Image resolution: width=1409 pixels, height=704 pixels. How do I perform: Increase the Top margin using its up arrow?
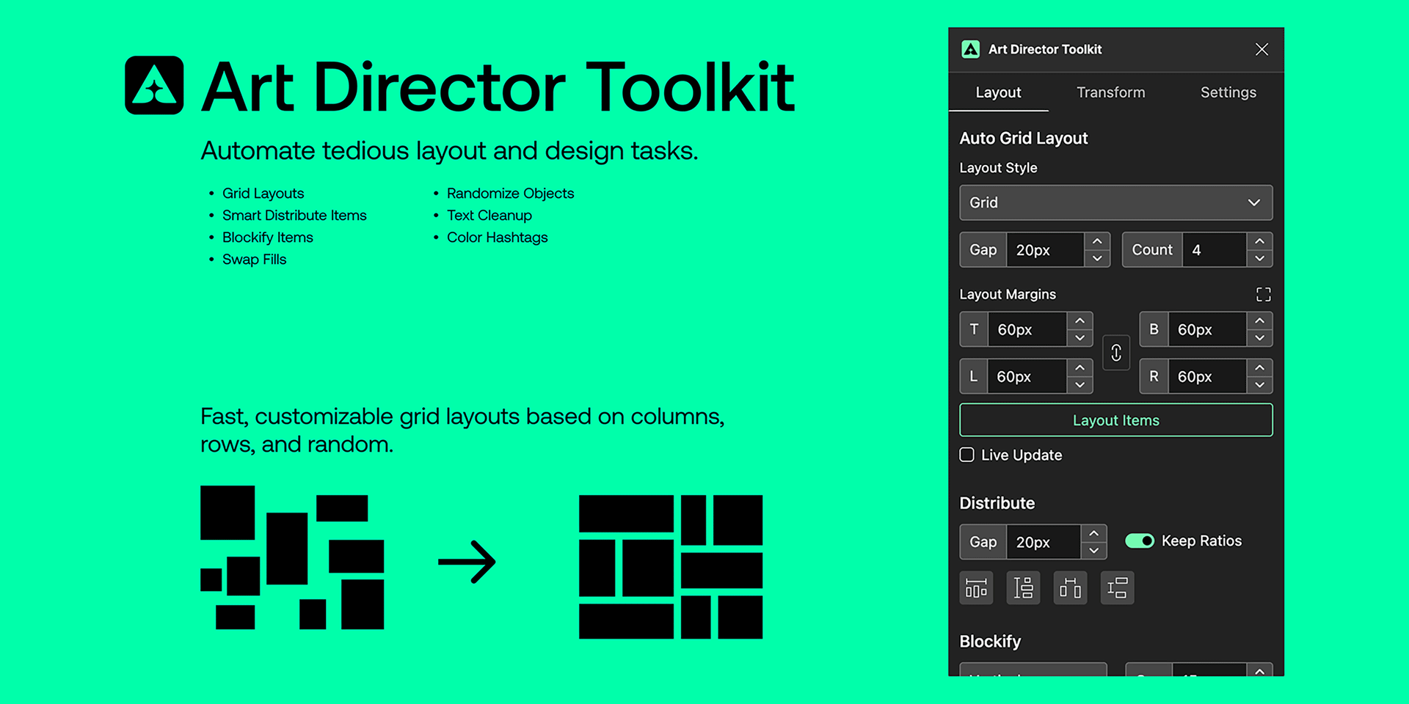pos(1079,320)
